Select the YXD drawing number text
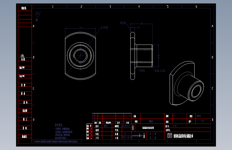The image size is (232, 150). point(175,126)
